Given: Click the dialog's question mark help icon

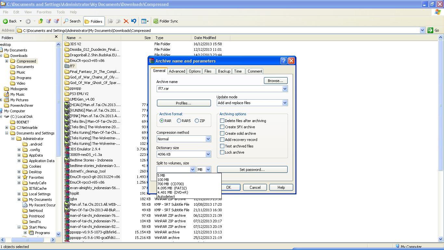Looking at the screenshot, I should click(283, 61).
